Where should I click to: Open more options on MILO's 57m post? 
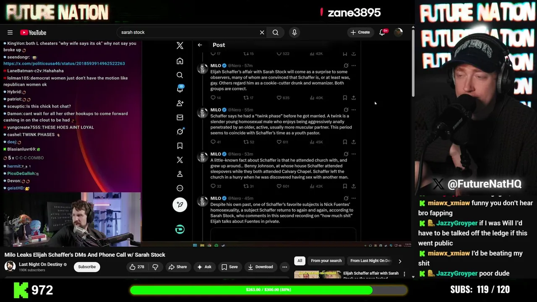point(354,65)
